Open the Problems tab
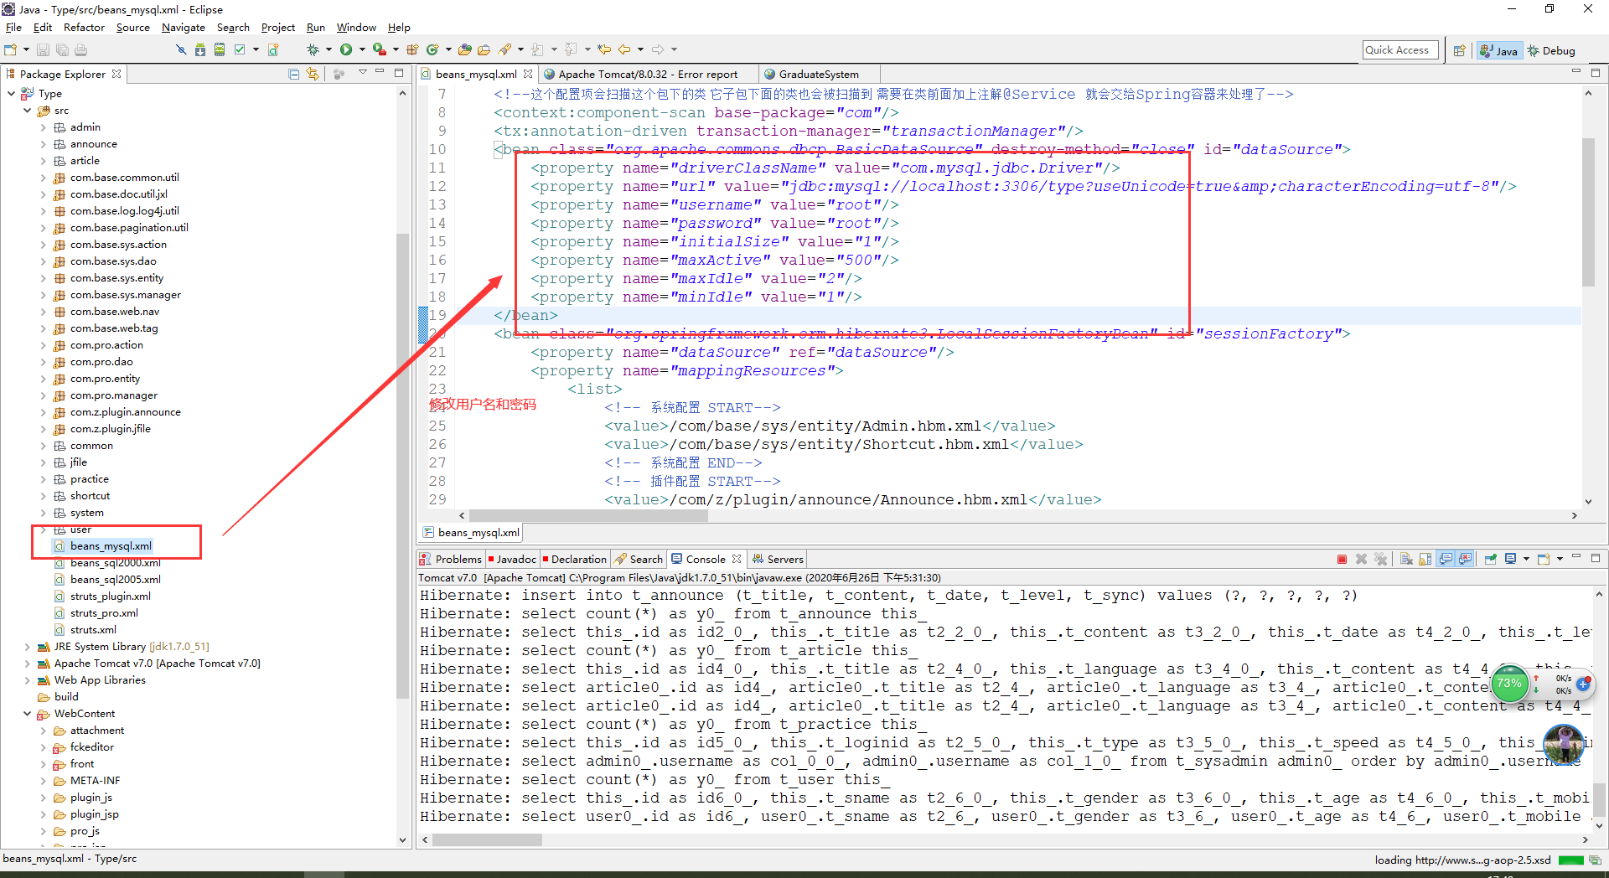 point(451,559)
